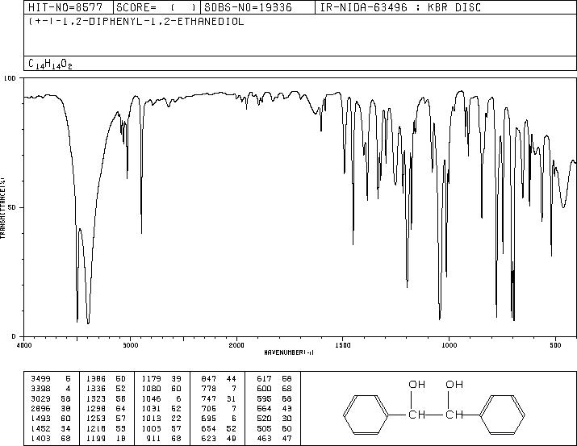Click the 3029 wavenumber in the peak table
The width and height of the screenshot is (577, 446).
(41, 398)
